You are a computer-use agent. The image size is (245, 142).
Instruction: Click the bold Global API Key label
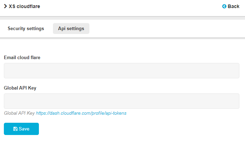(x=20, y=88)
